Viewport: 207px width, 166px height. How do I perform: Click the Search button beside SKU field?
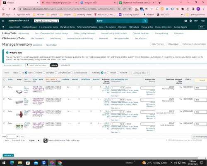coord(54,65)
